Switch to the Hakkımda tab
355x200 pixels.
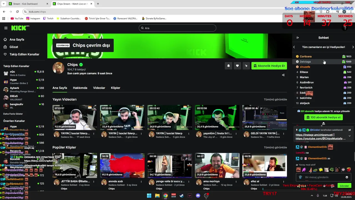coord(80,88)
